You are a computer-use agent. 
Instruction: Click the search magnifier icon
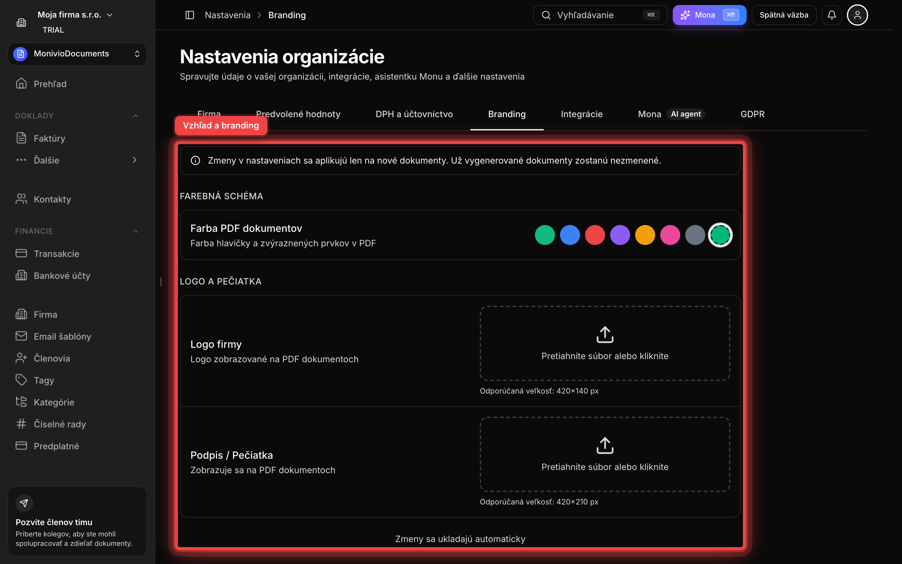click(x=546, y=15)
